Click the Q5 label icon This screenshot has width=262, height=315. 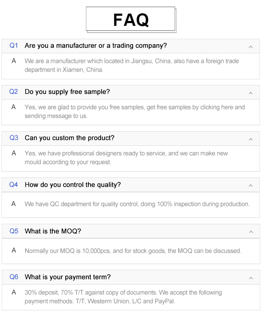(14, 231)
